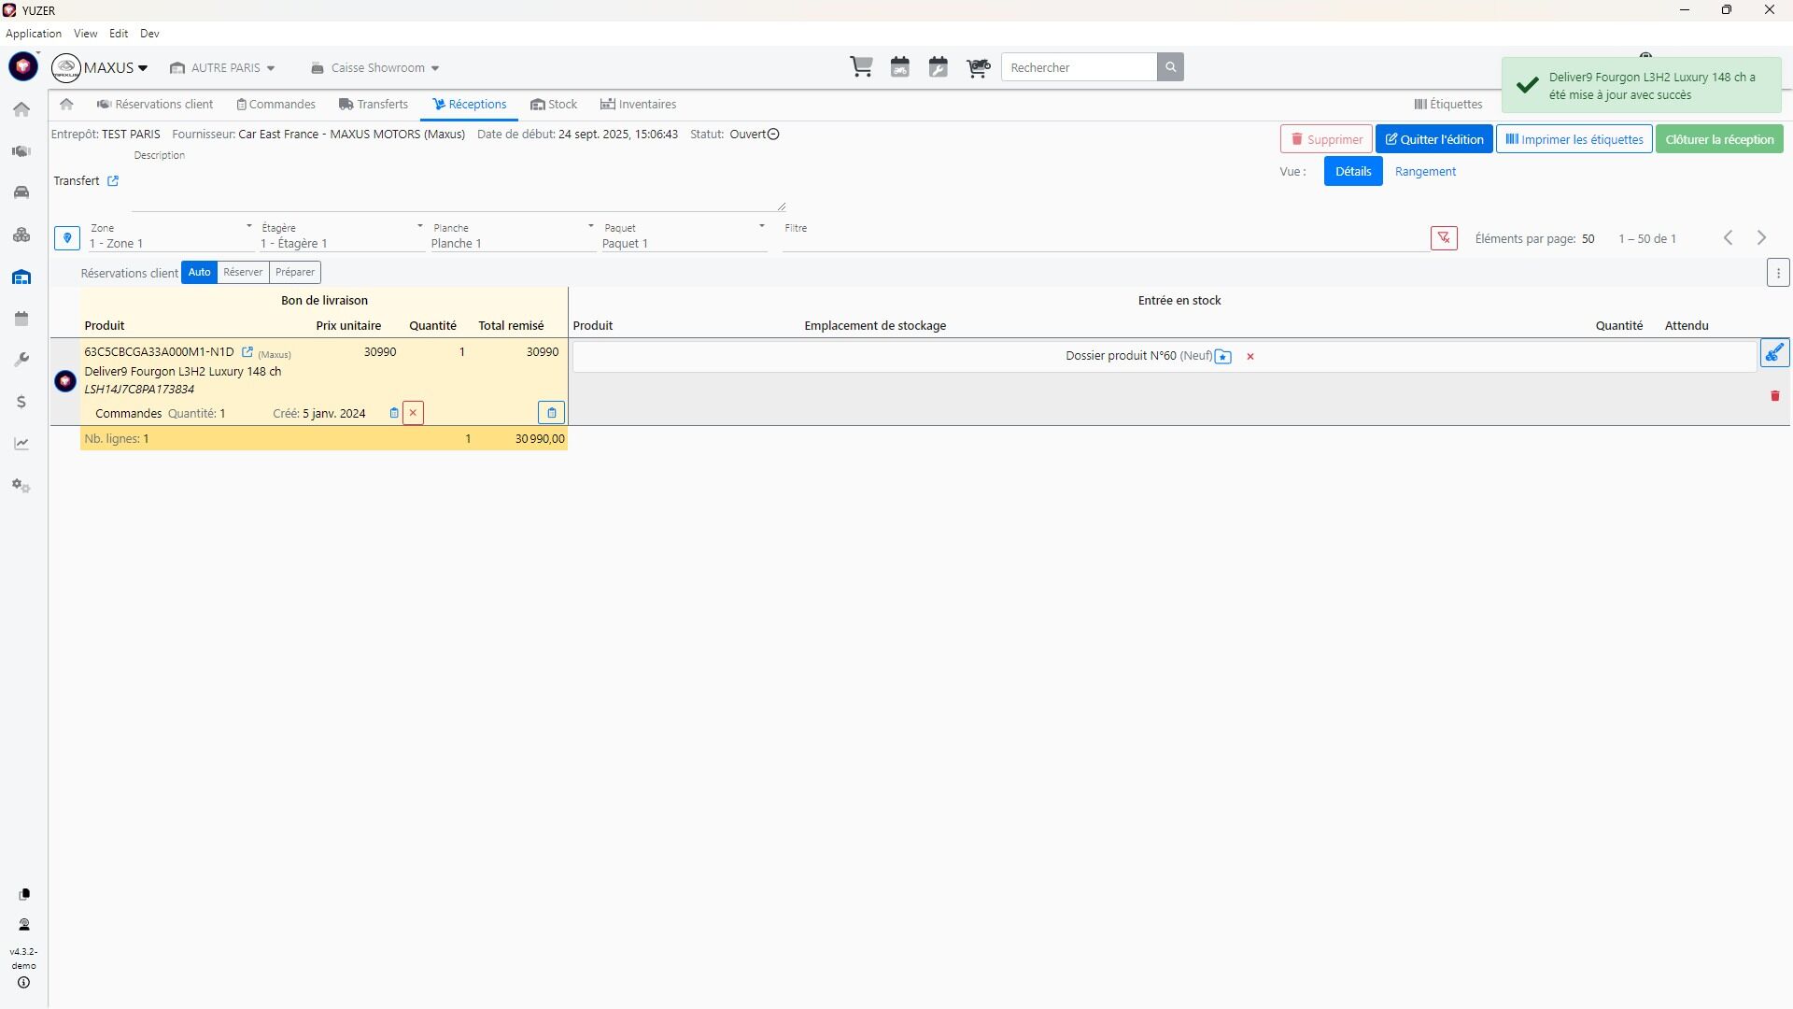The height and width of the screenshot is (1009, 1793).
Task: Open the Caisse Showroom dropdown
Action: tap(375, 68)
